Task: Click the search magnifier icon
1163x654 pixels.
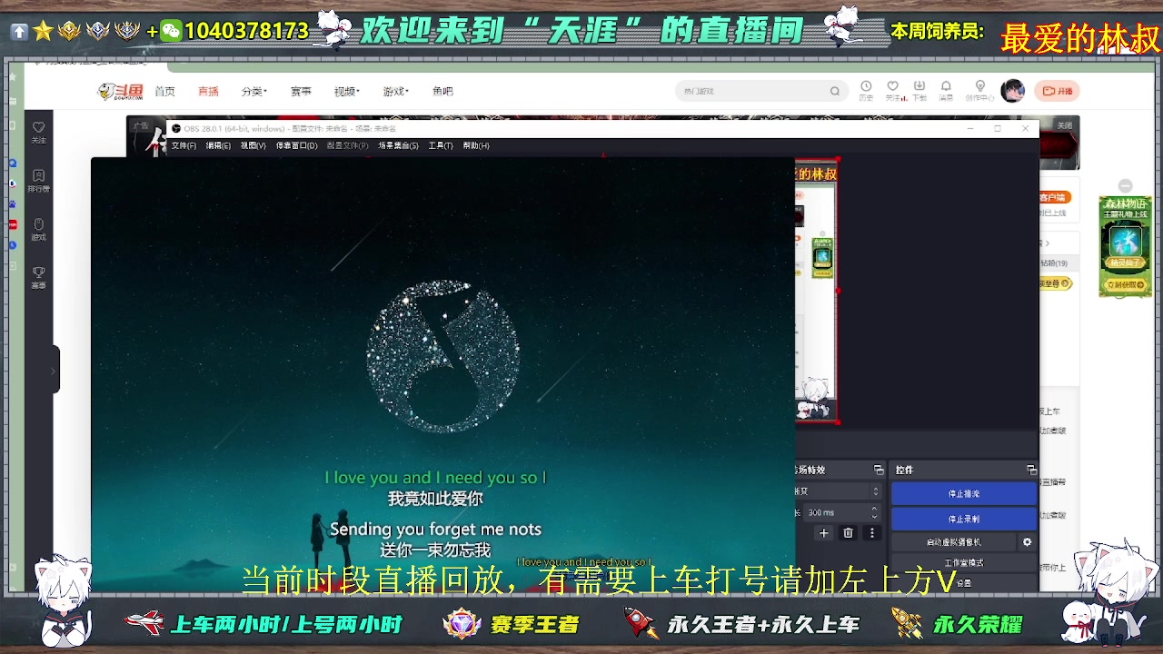Action: click(x=835, y=91)
